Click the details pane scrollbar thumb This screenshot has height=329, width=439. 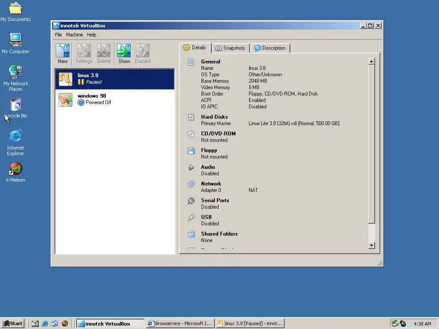[371, 144]
